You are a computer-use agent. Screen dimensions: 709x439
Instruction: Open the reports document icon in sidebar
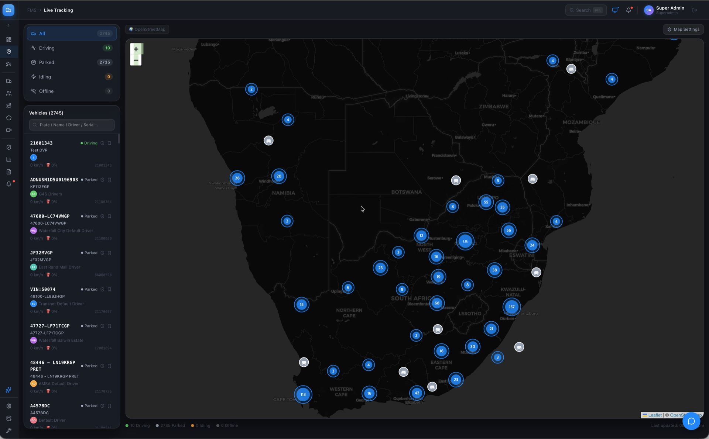(x=9, y=172)
